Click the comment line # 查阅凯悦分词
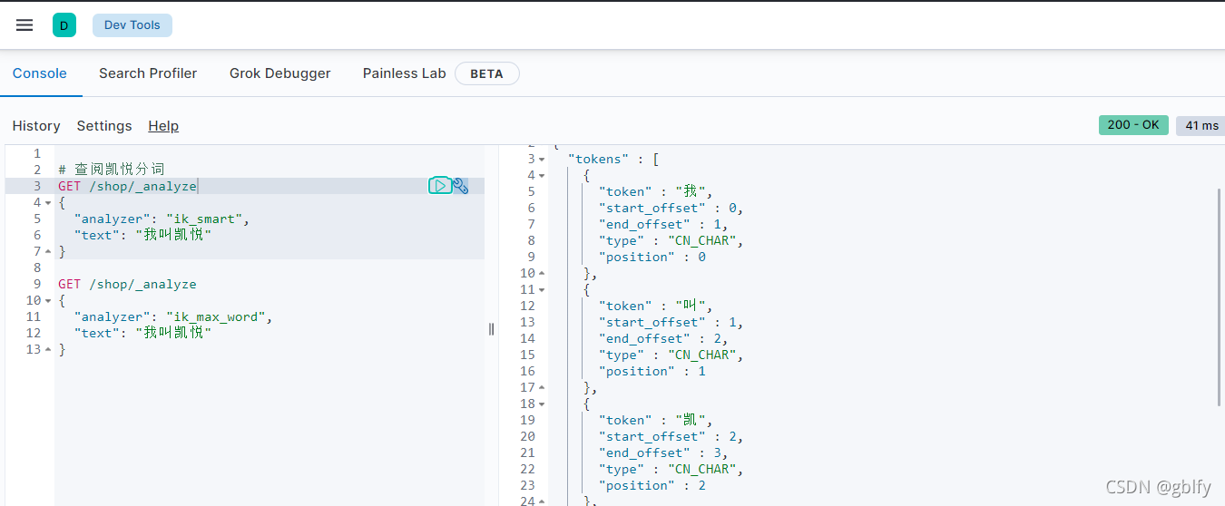Screen dimensions: 1225x506 [x=112, y=170]
